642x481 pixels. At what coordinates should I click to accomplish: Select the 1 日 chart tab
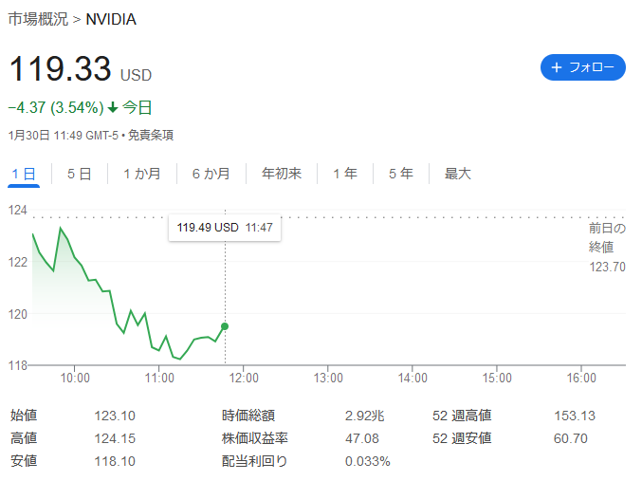tap(24, 174)
